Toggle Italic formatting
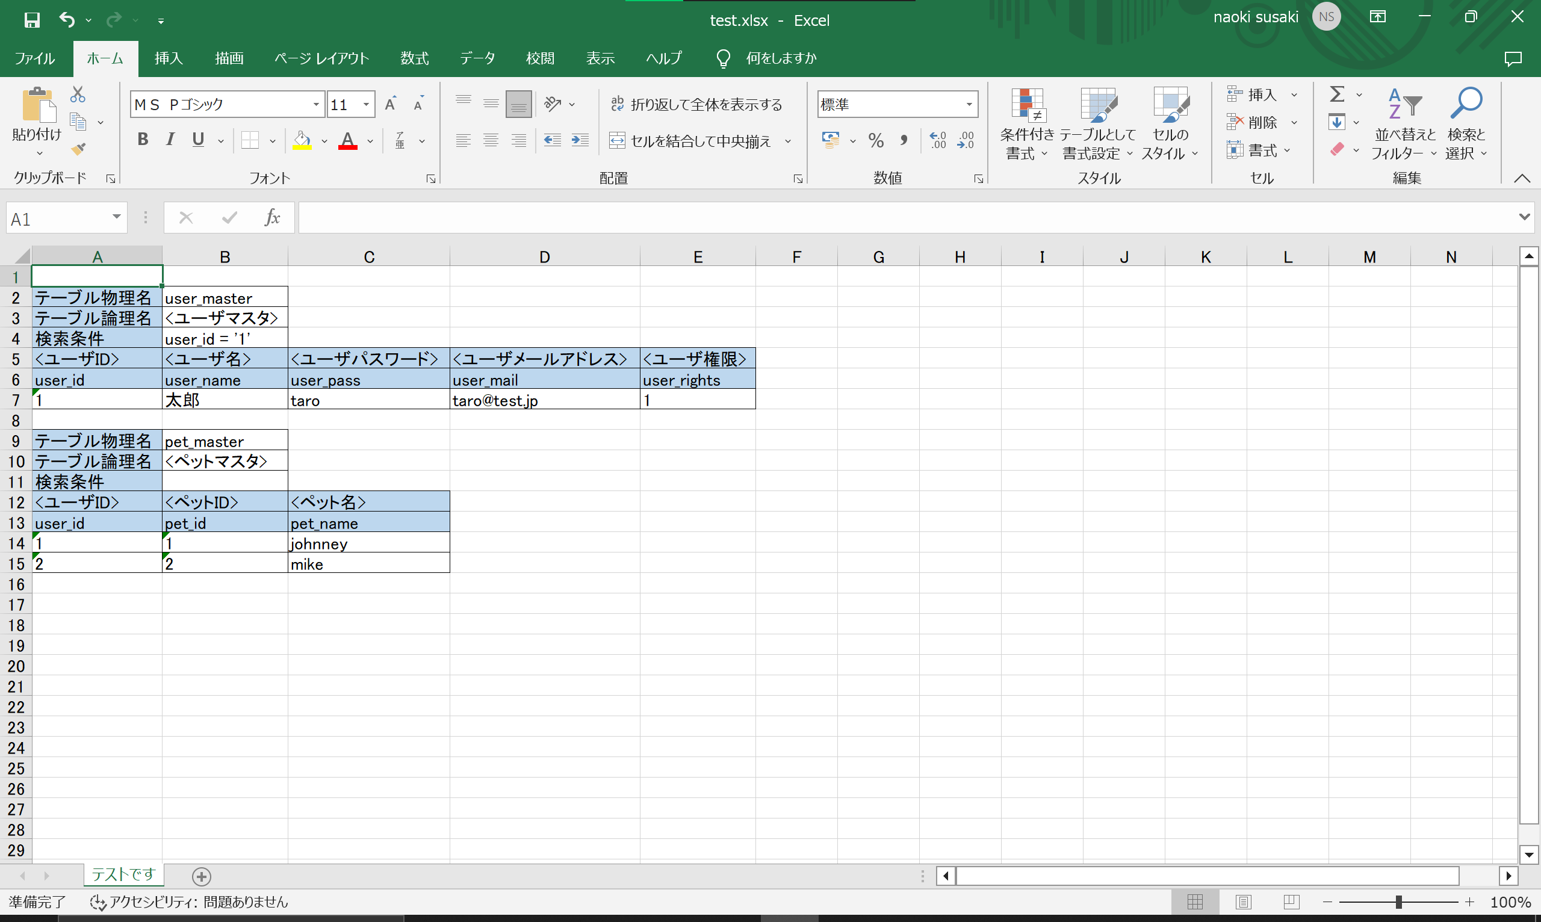Viewport: 1541px width, 922px height. click(170, 140)
